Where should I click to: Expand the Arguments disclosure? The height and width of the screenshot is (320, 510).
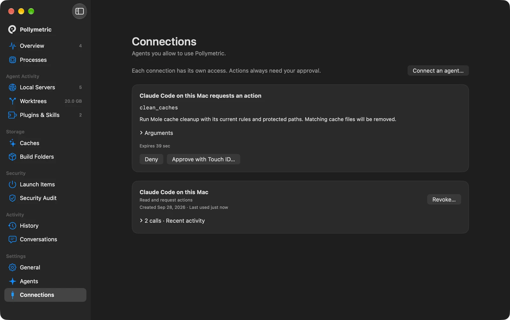point(156,133)
